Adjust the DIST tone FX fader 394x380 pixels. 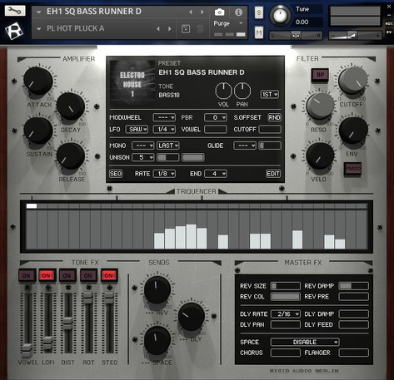(x=68, y=323)
